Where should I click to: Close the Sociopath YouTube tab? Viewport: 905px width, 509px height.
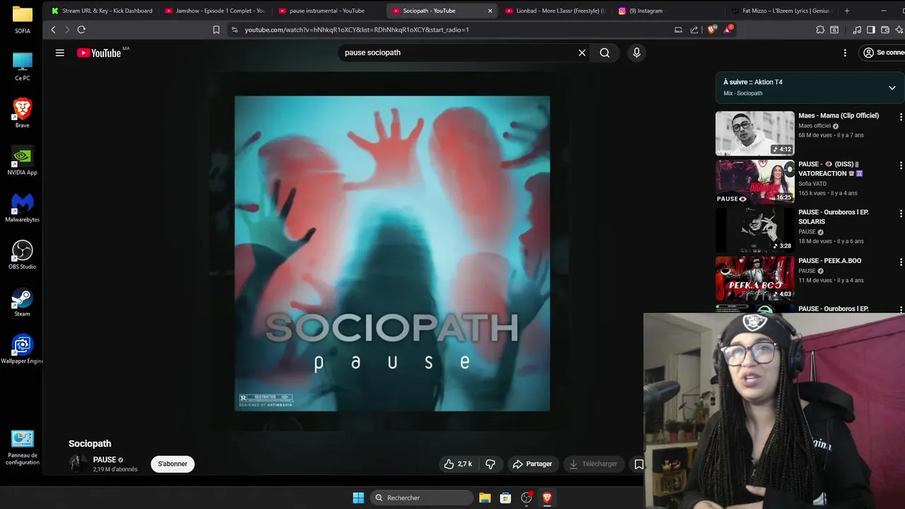point(490,11)
